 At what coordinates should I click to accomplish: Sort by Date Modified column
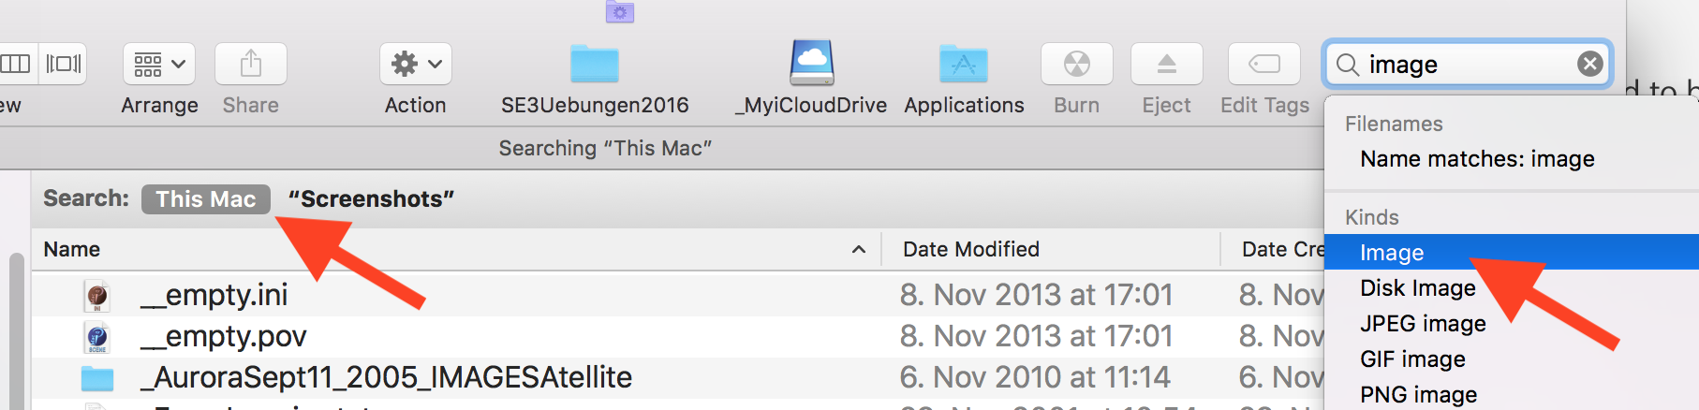[971, 250]
